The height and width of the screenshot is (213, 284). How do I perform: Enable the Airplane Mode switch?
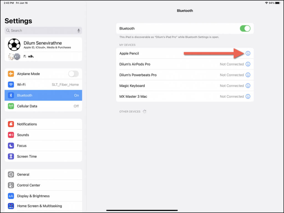point(73,74)
